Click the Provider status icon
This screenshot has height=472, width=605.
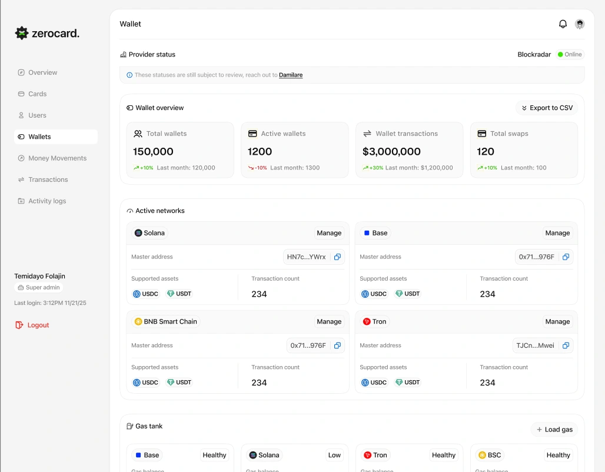click(x=123, y=54)
